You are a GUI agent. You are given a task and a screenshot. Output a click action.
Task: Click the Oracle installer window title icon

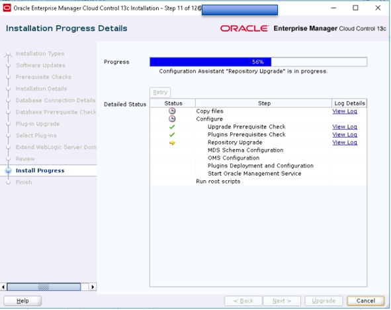[7, 8]
